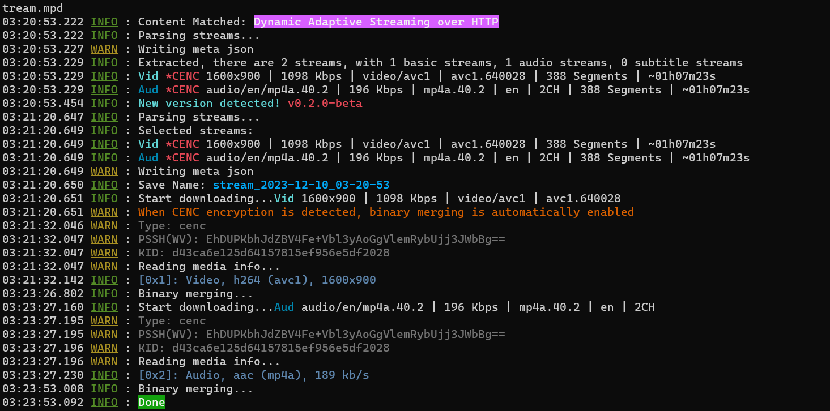Click the INFO tag beside the Done message
This screenshot has height=411, width=830.
[x=104, y=403]
